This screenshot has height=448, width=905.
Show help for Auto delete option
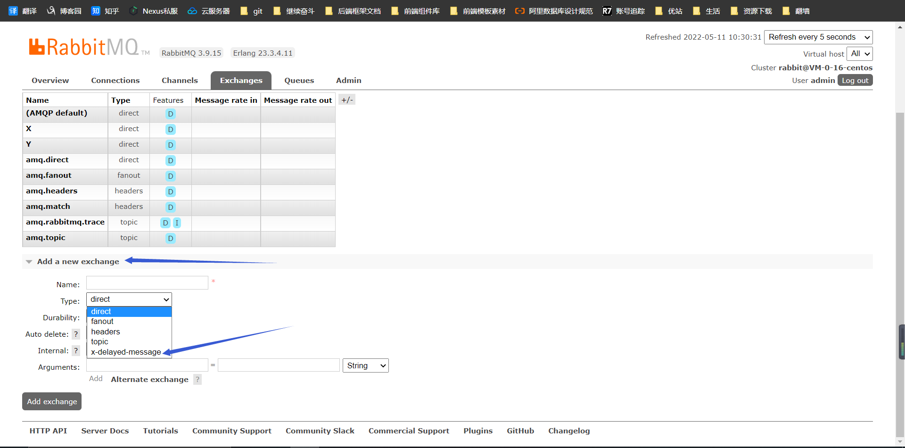[76, 334]
